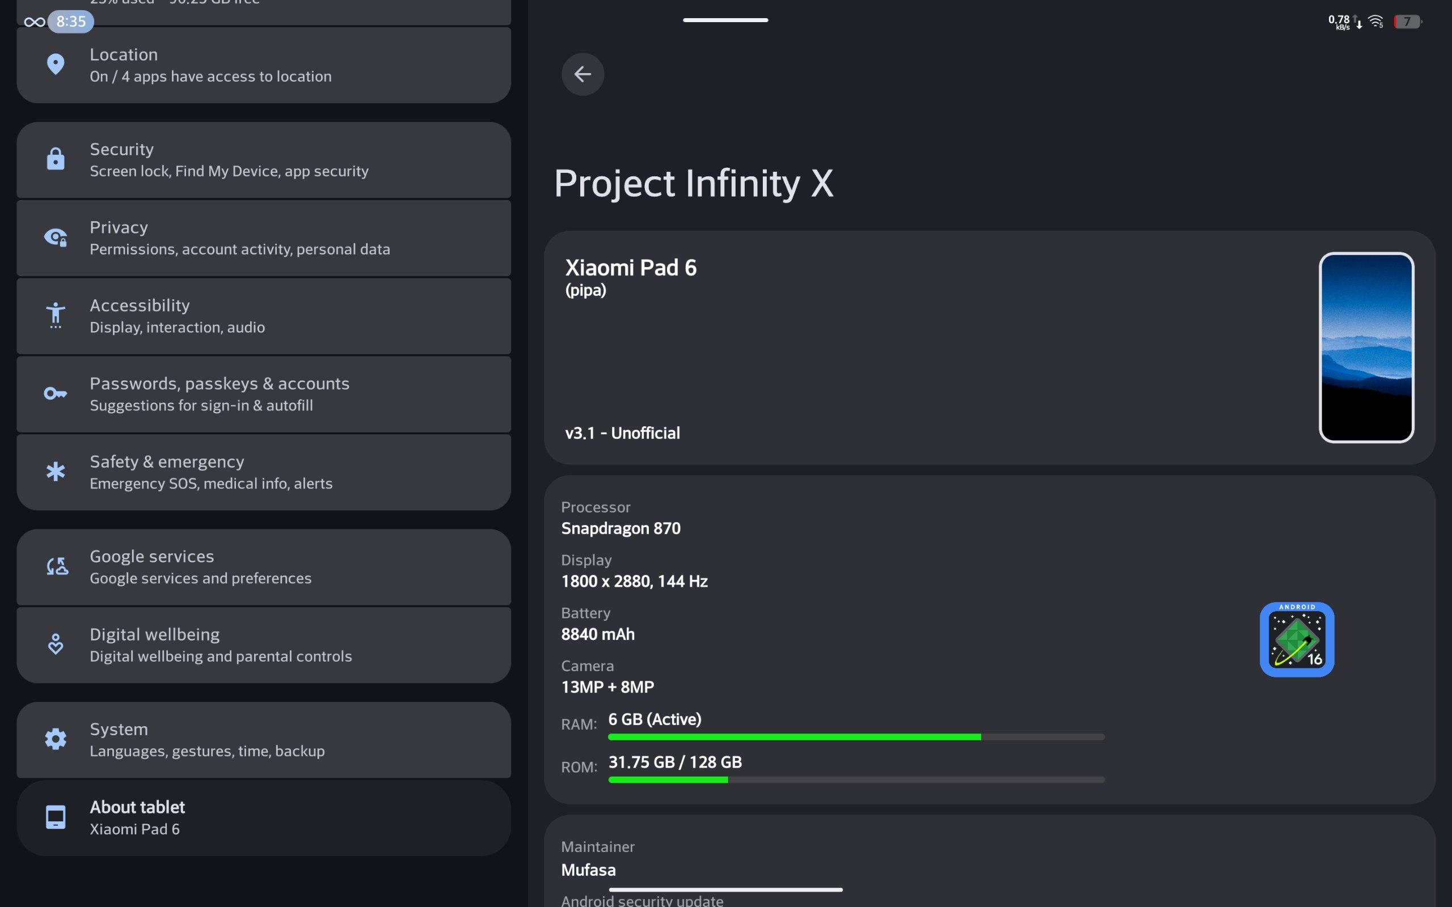This screenshot has height=907, width=1452.
Task: Click the Privacy eye icon
Action: (55, 238)
